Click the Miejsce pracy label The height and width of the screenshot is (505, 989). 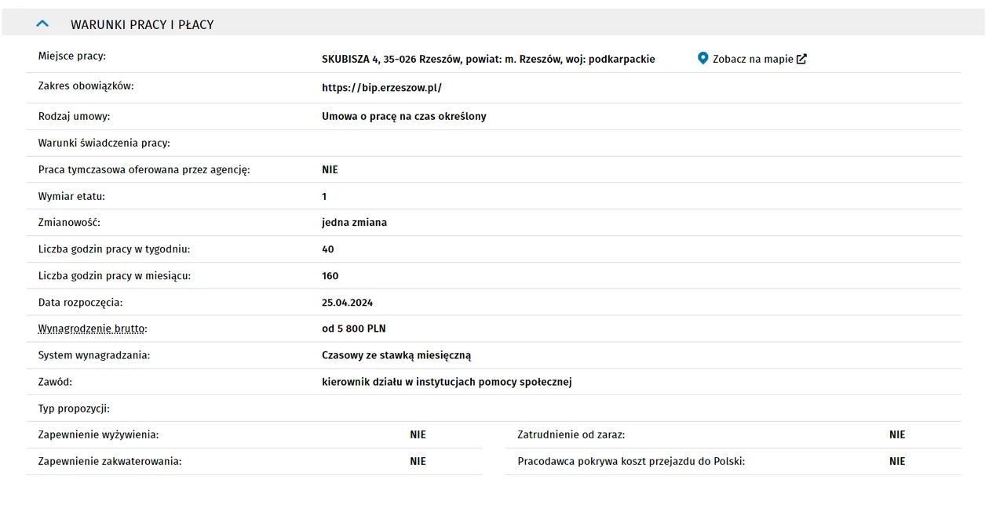(72, 56)
